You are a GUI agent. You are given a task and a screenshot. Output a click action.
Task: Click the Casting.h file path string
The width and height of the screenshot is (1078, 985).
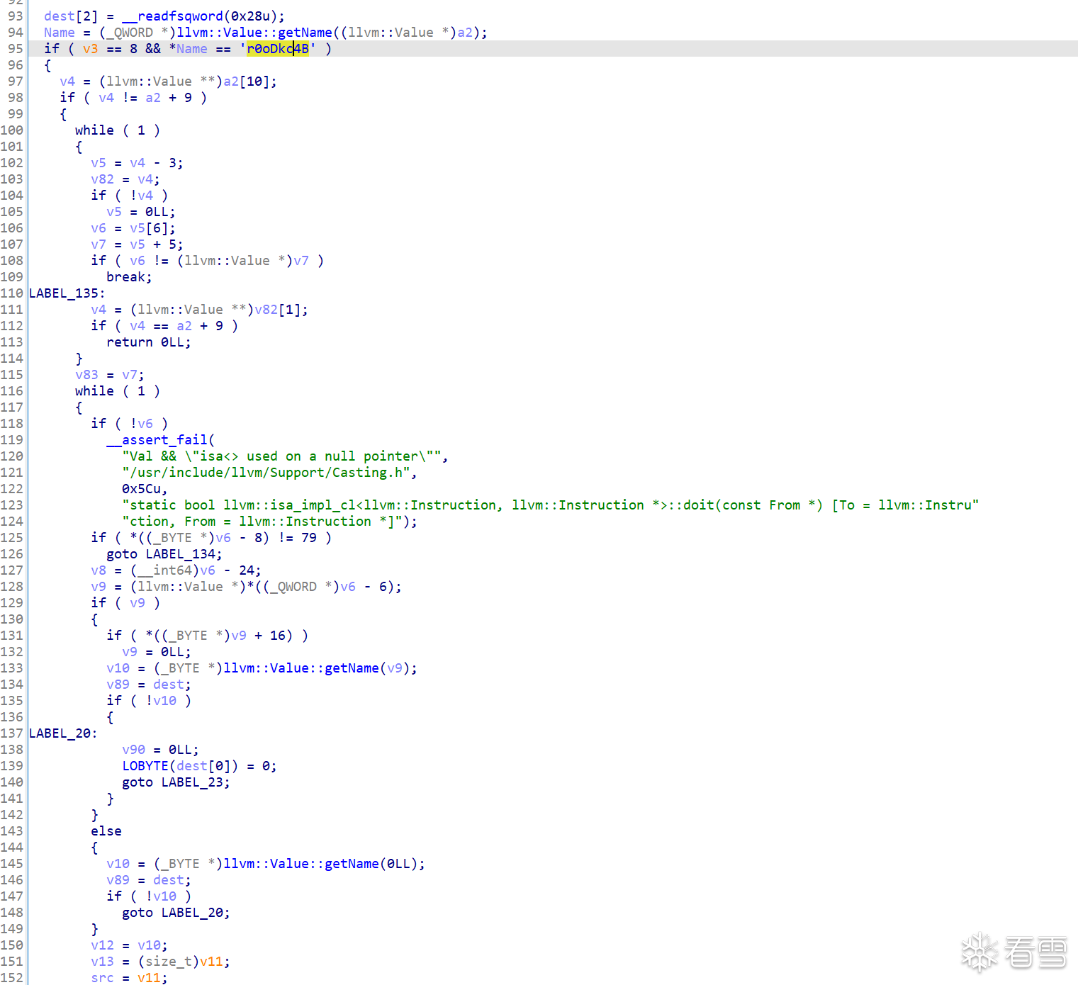(x=269, y=473)
